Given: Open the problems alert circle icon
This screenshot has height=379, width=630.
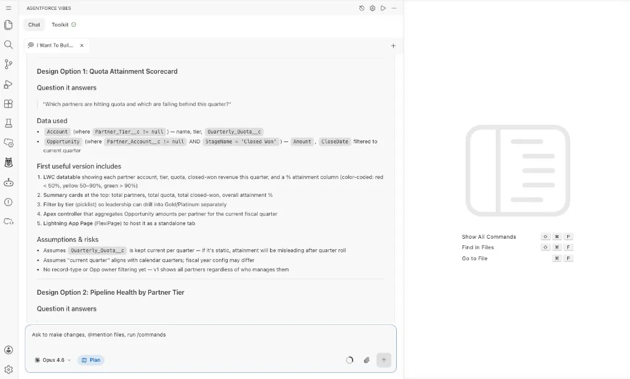Looking at the screenshot, I should tap(9, 202).
